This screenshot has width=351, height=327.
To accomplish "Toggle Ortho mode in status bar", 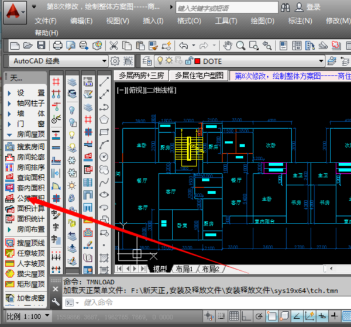I will pos(246,316).
